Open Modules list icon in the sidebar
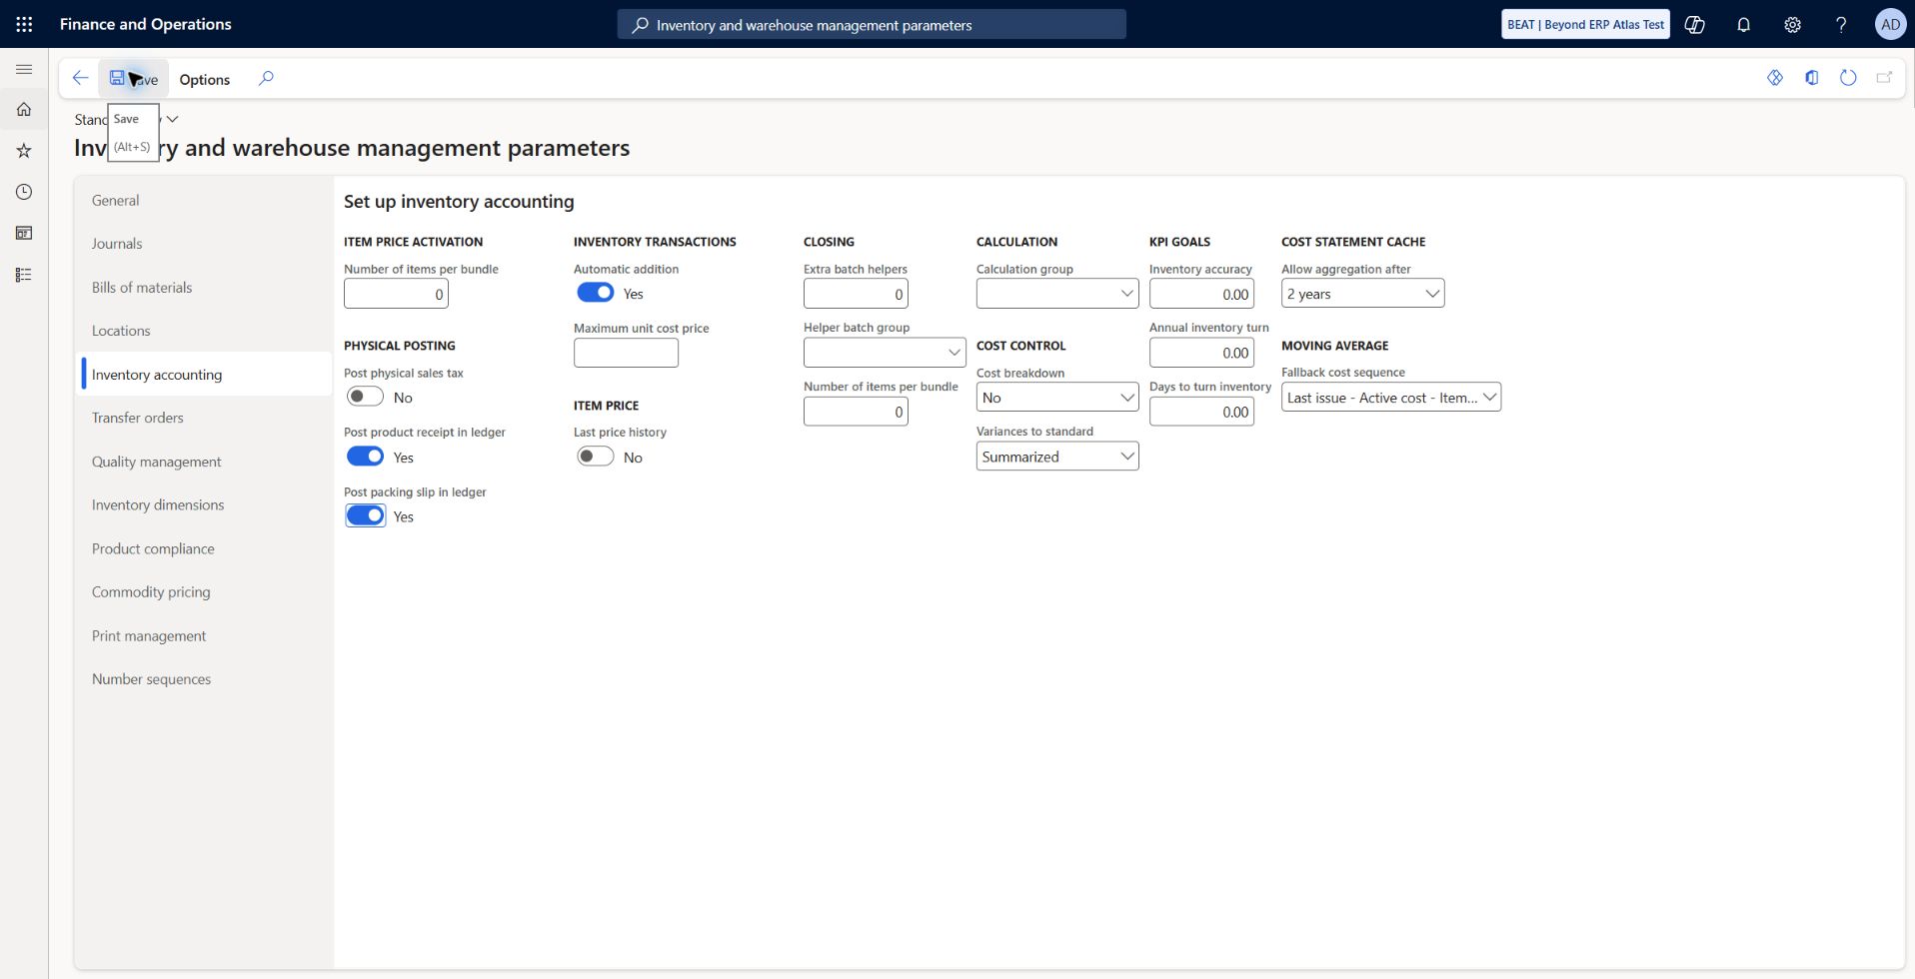 [x=24, y=275]
